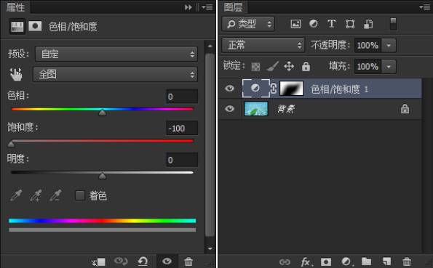The width and height of the screenshot is (433, 268).
Task: Click the lock all layers padlock icon
Action: pos(306,66)
